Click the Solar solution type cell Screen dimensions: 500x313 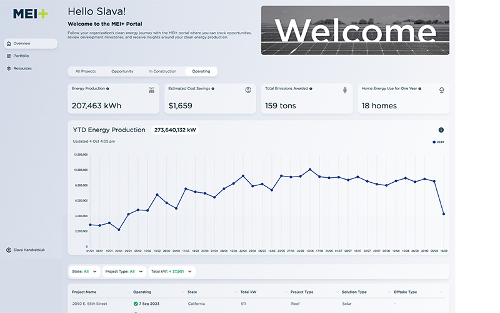coord(347,304)
